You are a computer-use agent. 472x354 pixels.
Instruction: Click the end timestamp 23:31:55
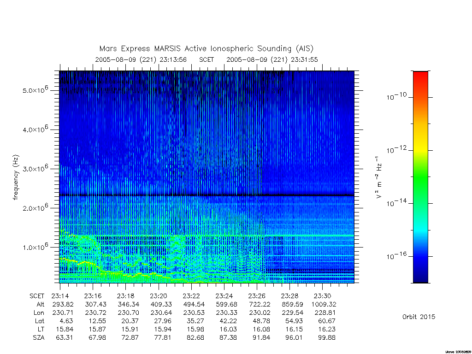pyautogui.click(x=304, y=59)
